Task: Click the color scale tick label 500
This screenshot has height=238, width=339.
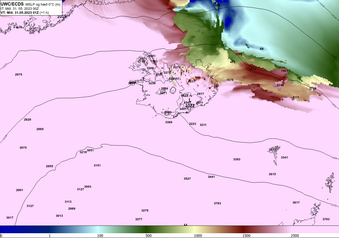Action: [x=149, y=236]
